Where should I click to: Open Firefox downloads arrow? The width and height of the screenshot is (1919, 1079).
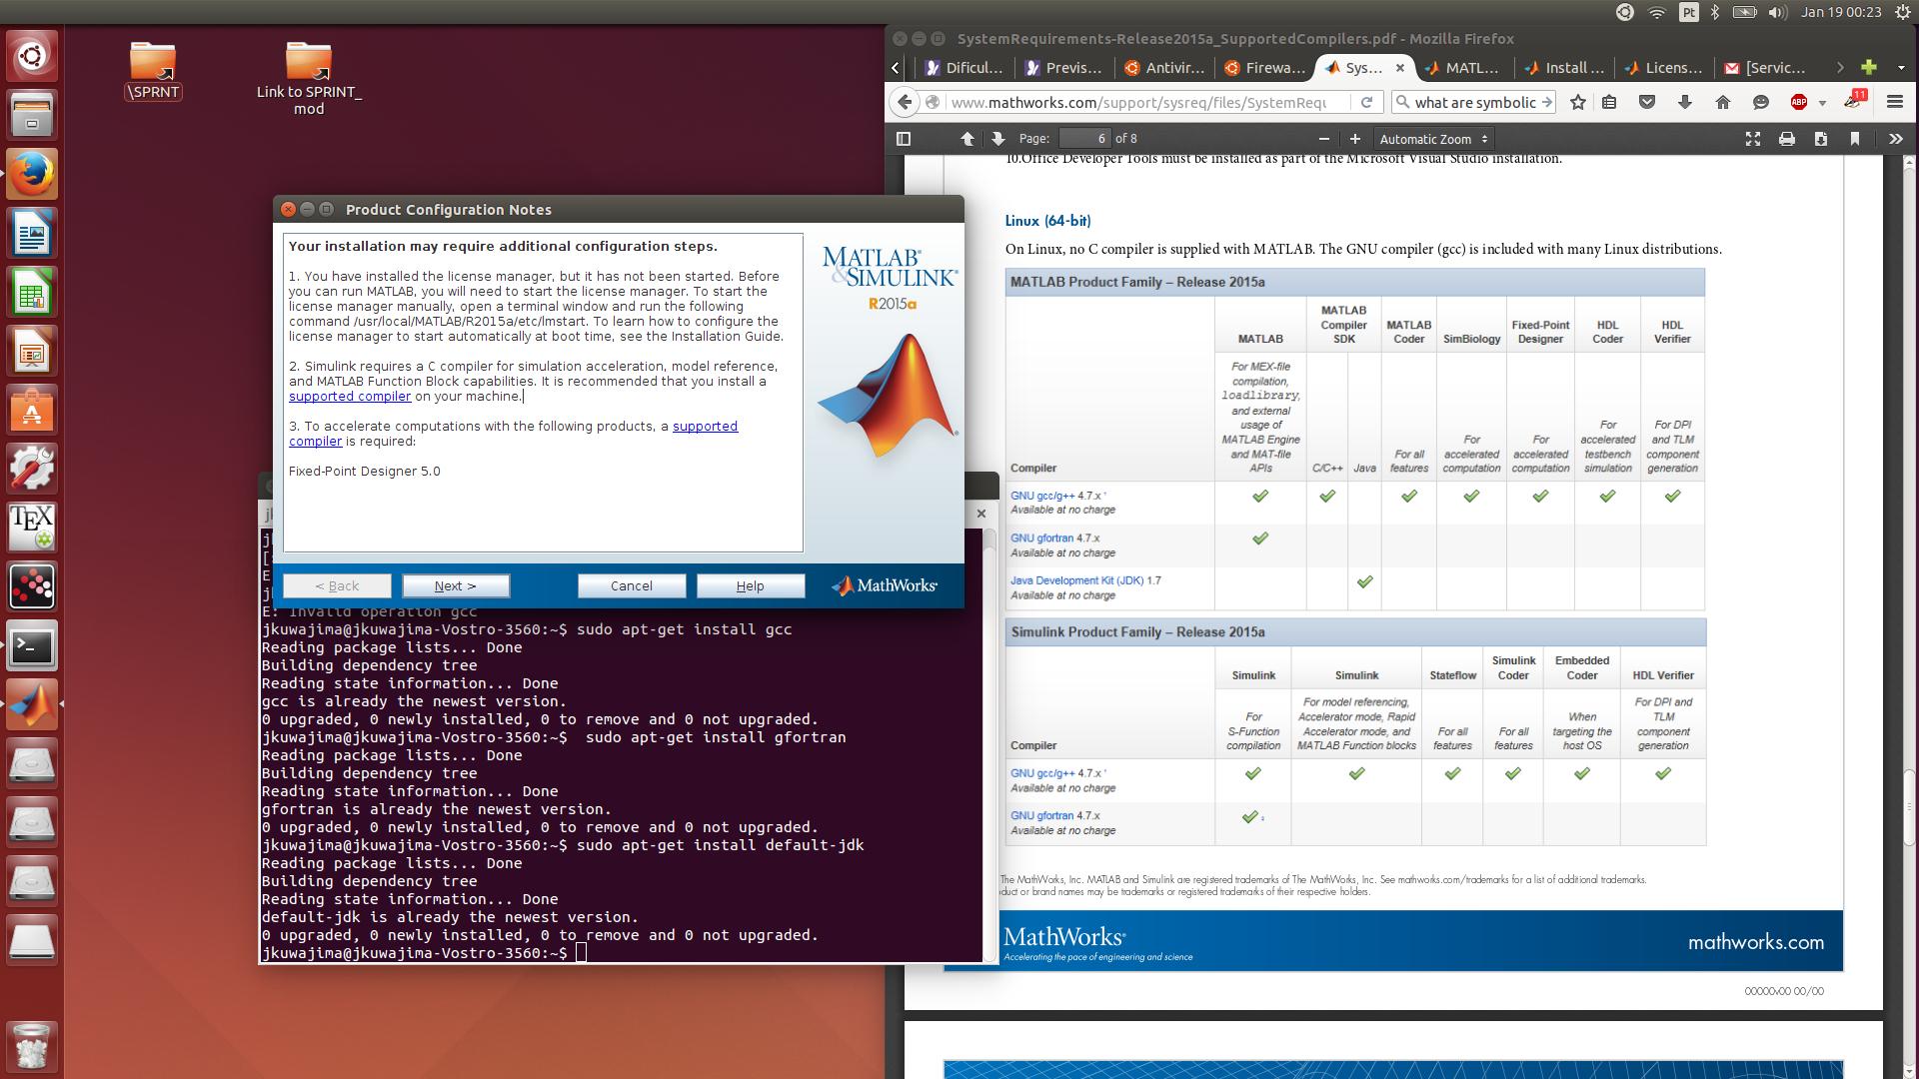[x=1685, y=102]
